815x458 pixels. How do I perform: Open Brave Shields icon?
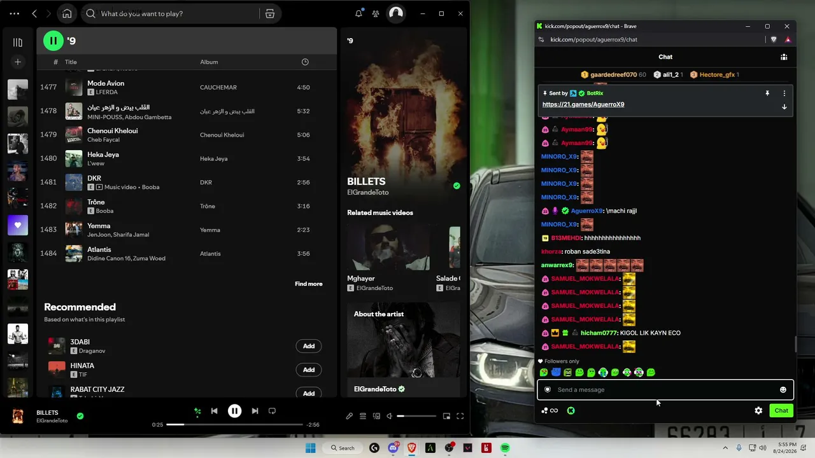(x=774, y=39)
